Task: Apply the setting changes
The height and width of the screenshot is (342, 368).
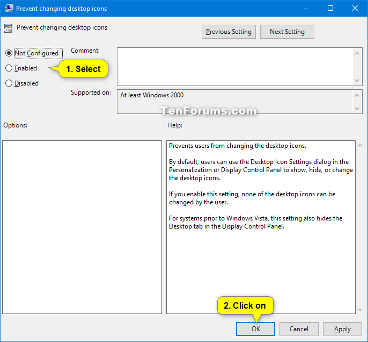Action: [x=342, y=329]
